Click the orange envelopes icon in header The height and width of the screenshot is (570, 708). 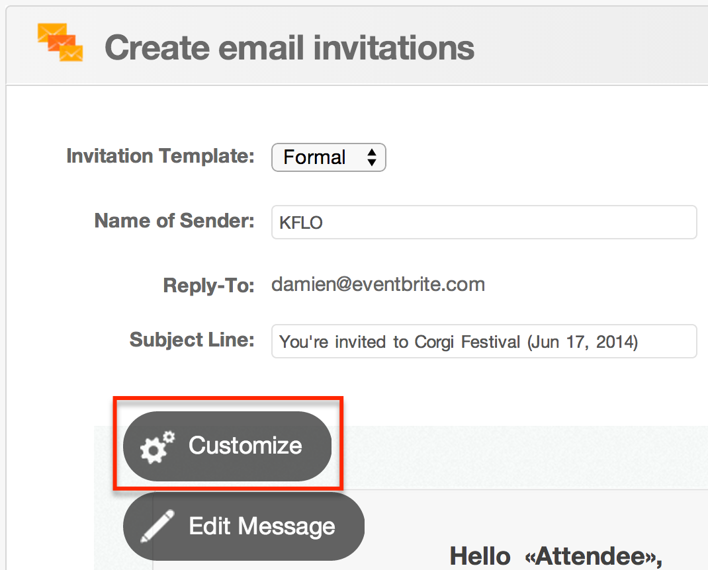[60, 42]
